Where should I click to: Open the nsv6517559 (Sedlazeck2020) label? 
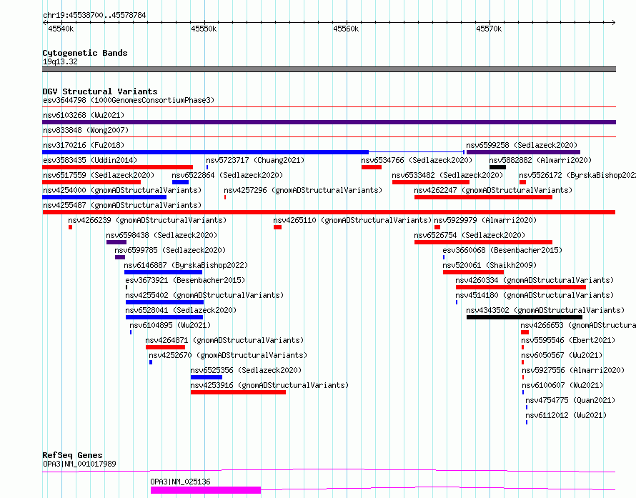click(99, 175)
